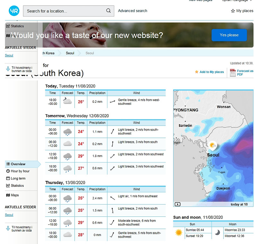This screenshot has height=244, width=257.
Task: Click the down arrow to bottom main menu
Action: (x=8, y=228)
